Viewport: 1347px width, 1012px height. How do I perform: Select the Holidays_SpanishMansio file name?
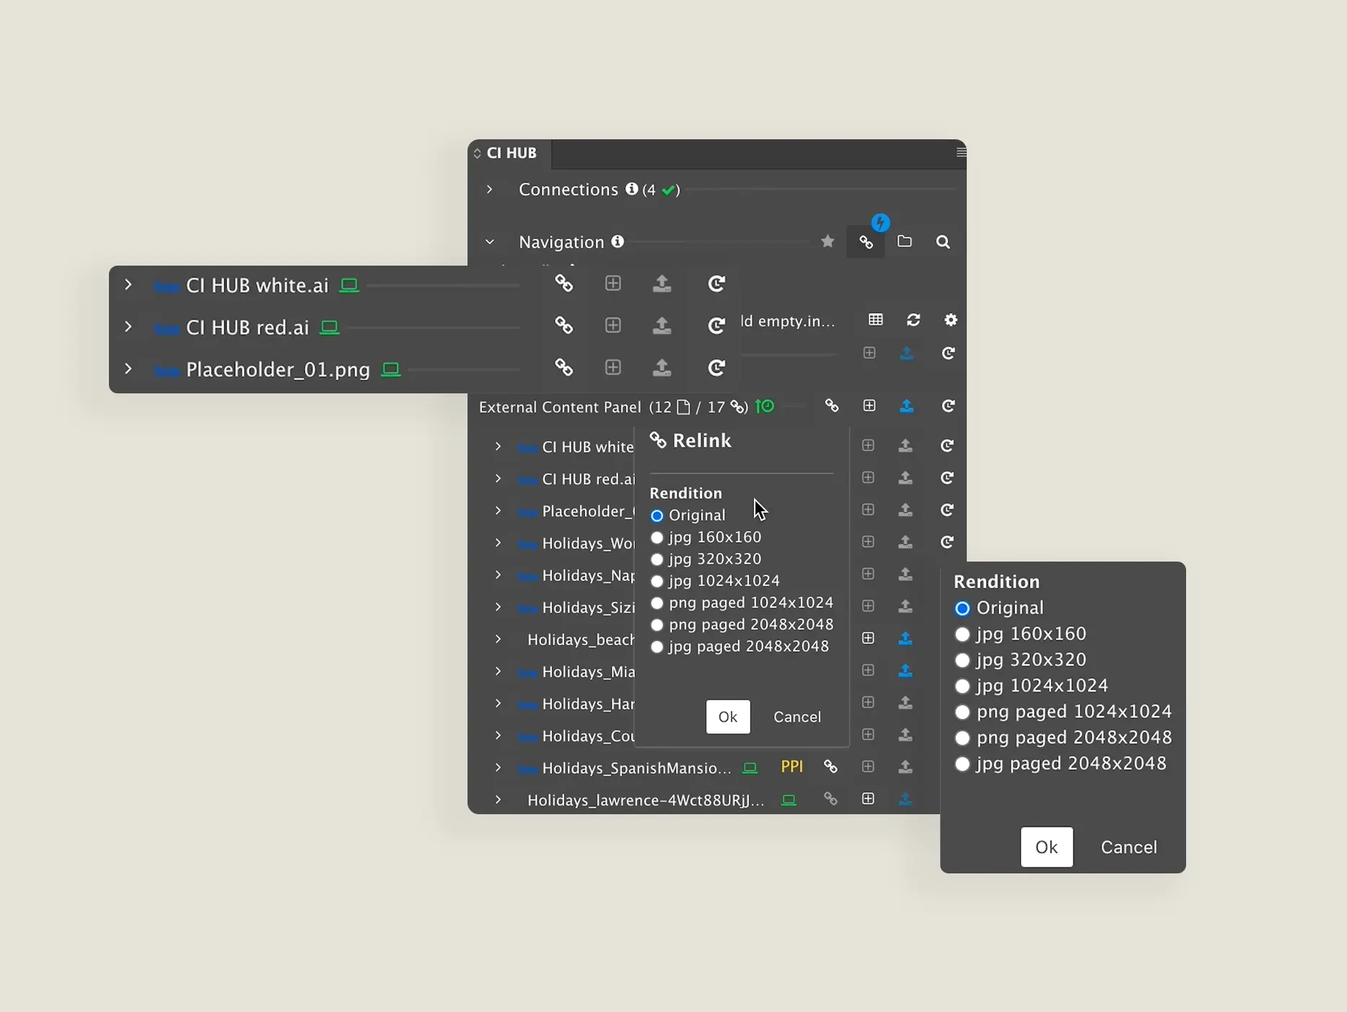click(x=636, y=768)
